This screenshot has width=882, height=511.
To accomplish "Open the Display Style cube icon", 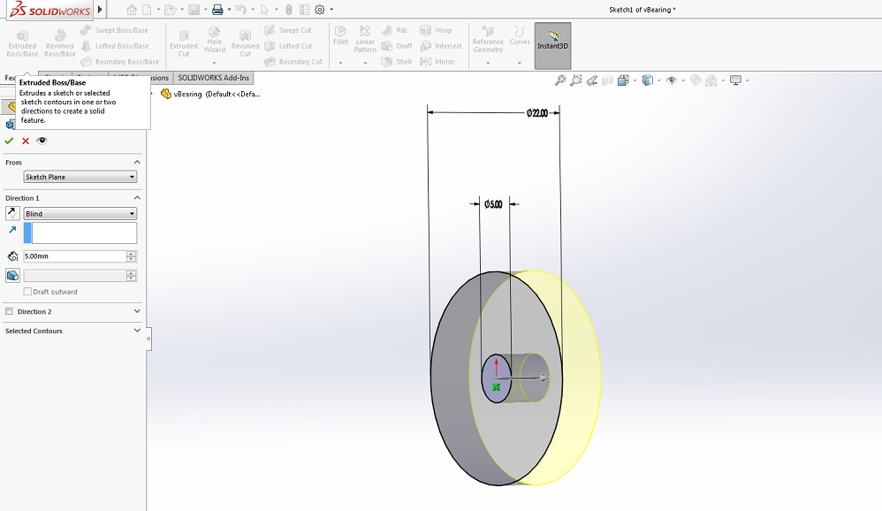I will point(648,80).
